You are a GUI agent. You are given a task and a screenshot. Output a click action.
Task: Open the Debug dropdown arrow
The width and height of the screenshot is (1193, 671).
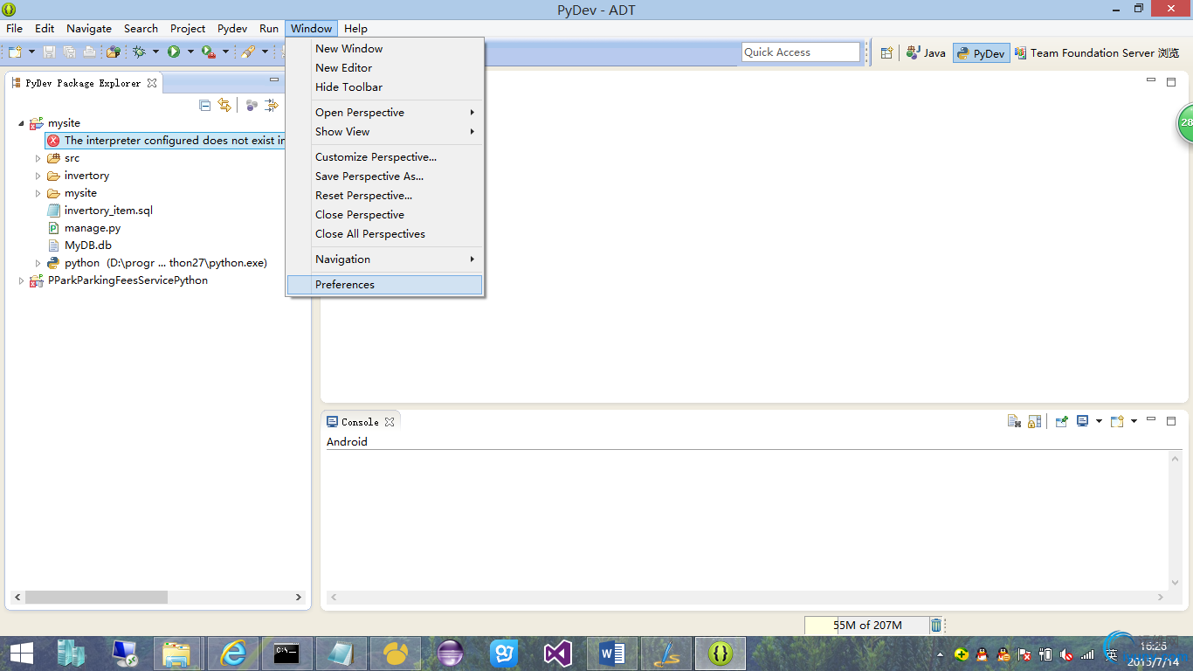(x=156, y=52)
